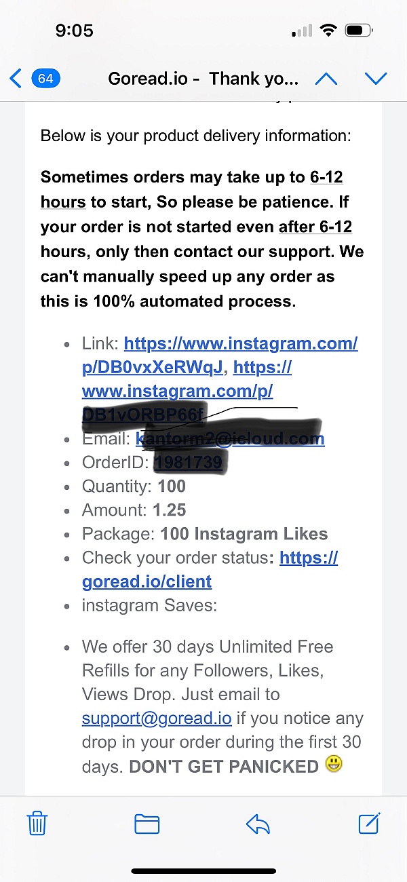Image resolution: width=407 pixels, height=882 pixels.
Task: Tap the redacted iCloud email address link
Action: pos(230,439)
